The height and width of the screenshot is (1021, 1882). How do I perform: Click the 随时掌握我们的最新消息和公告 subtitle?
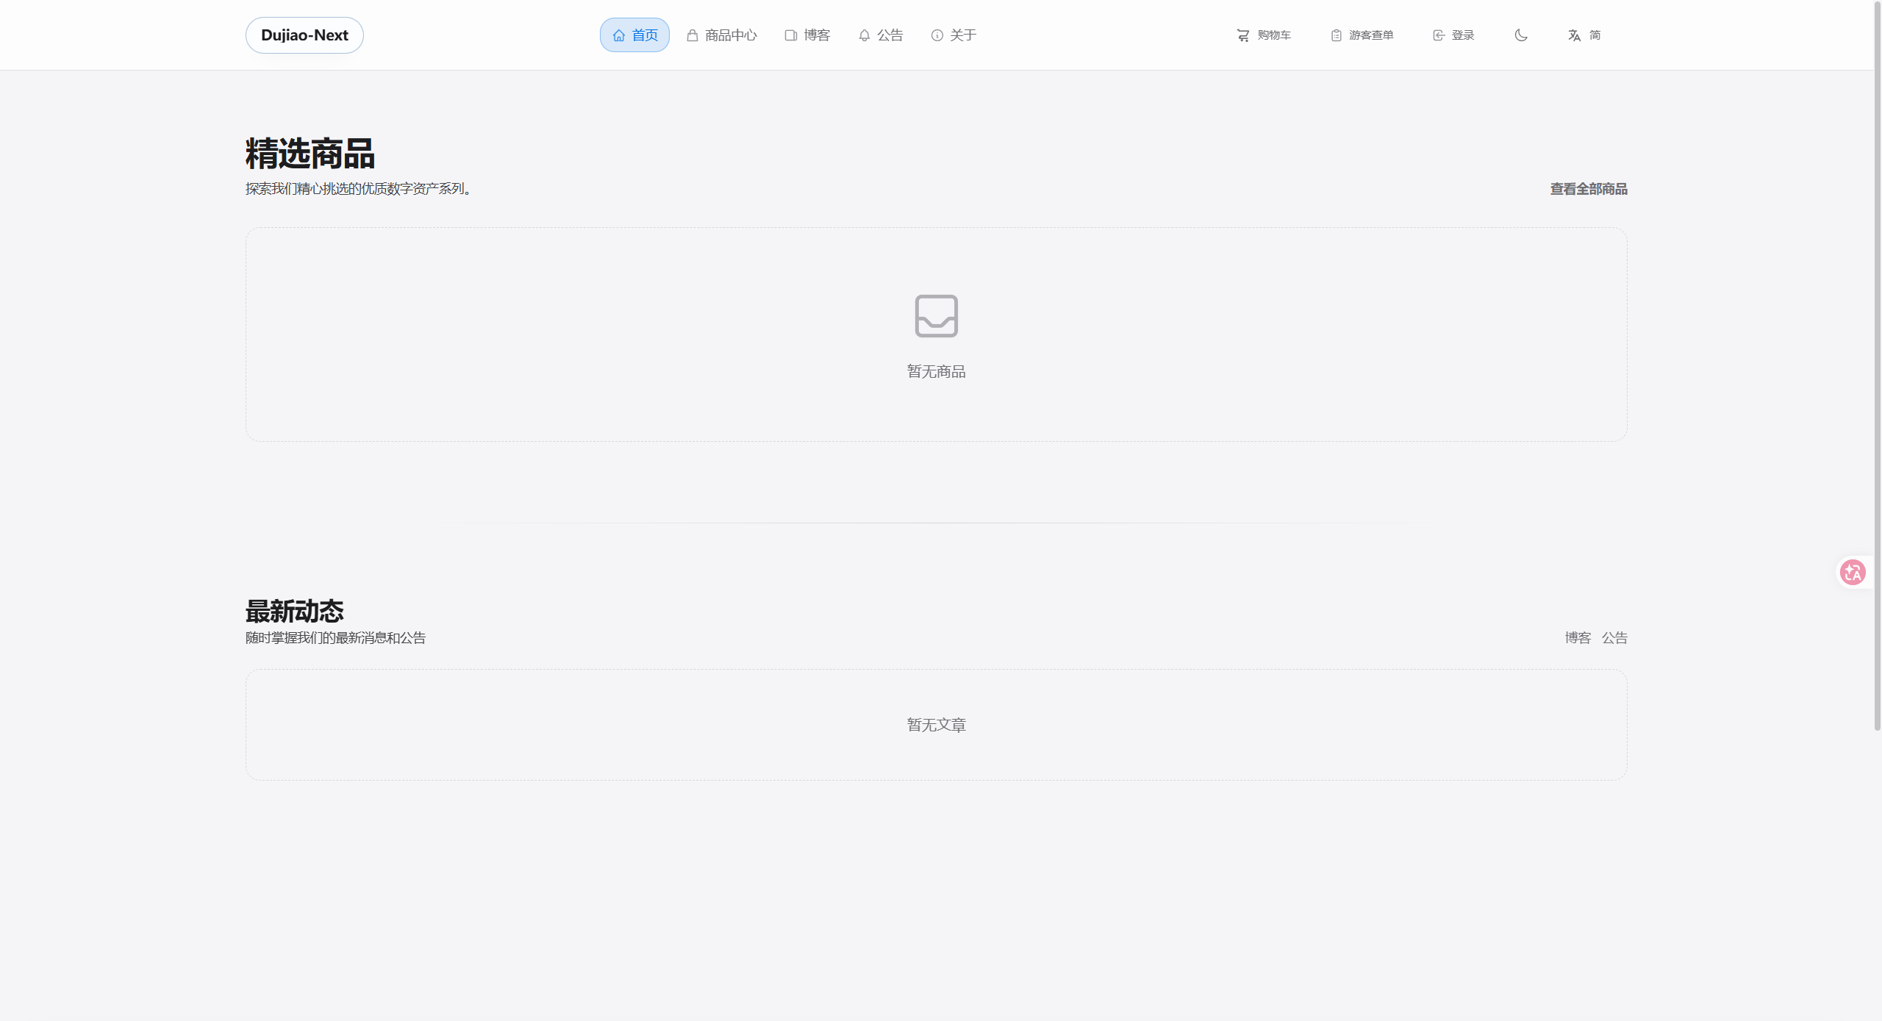click(336, 638)
